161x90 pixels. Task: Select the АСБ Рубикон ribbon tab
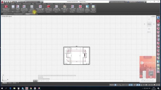click(85, 4)
